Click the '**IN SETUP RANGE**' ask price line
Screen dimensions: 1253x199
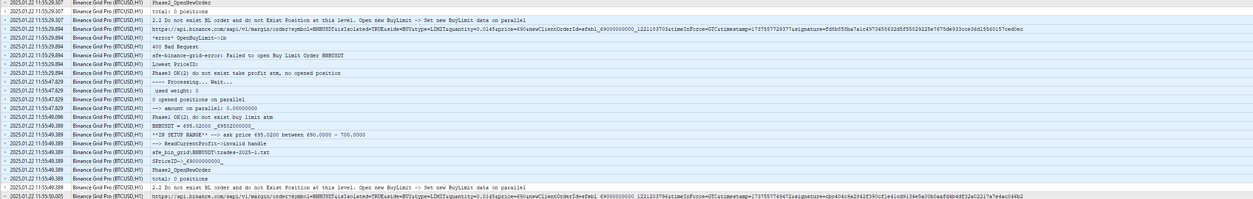(x=258, y=135)
